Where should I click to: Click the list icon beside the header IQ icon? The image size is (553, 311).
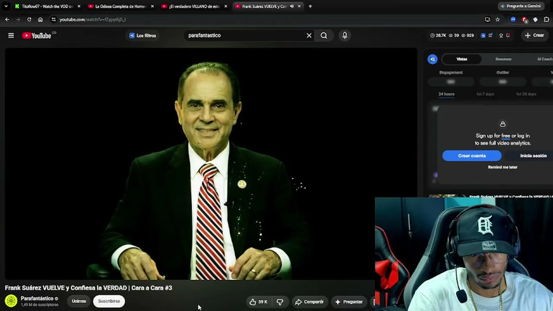click(490, 35)
